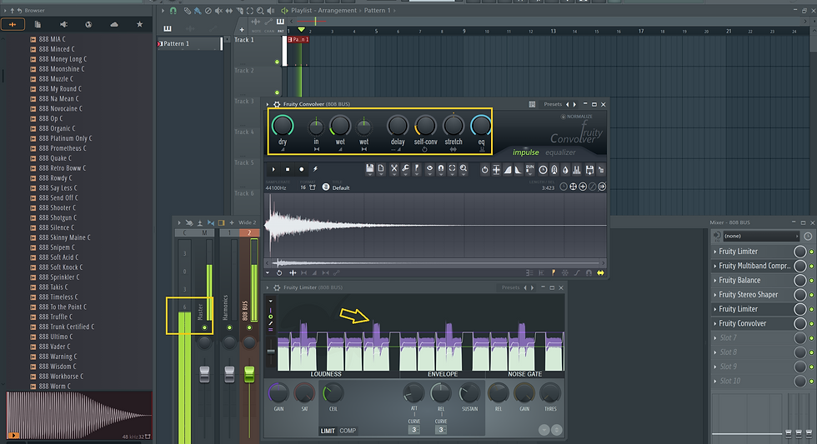Select LIMIT mode in Fruity Limiter
The width and height of the screenshot is (817, 444).
328,431
